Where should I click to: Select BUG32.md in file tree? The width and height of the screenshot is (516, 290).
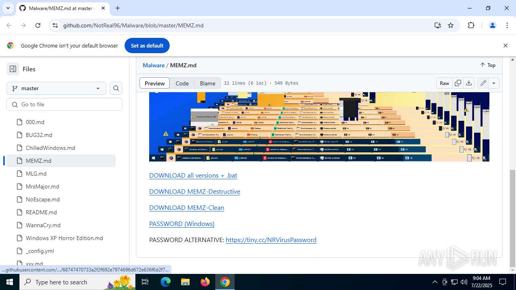pos(61,135)
